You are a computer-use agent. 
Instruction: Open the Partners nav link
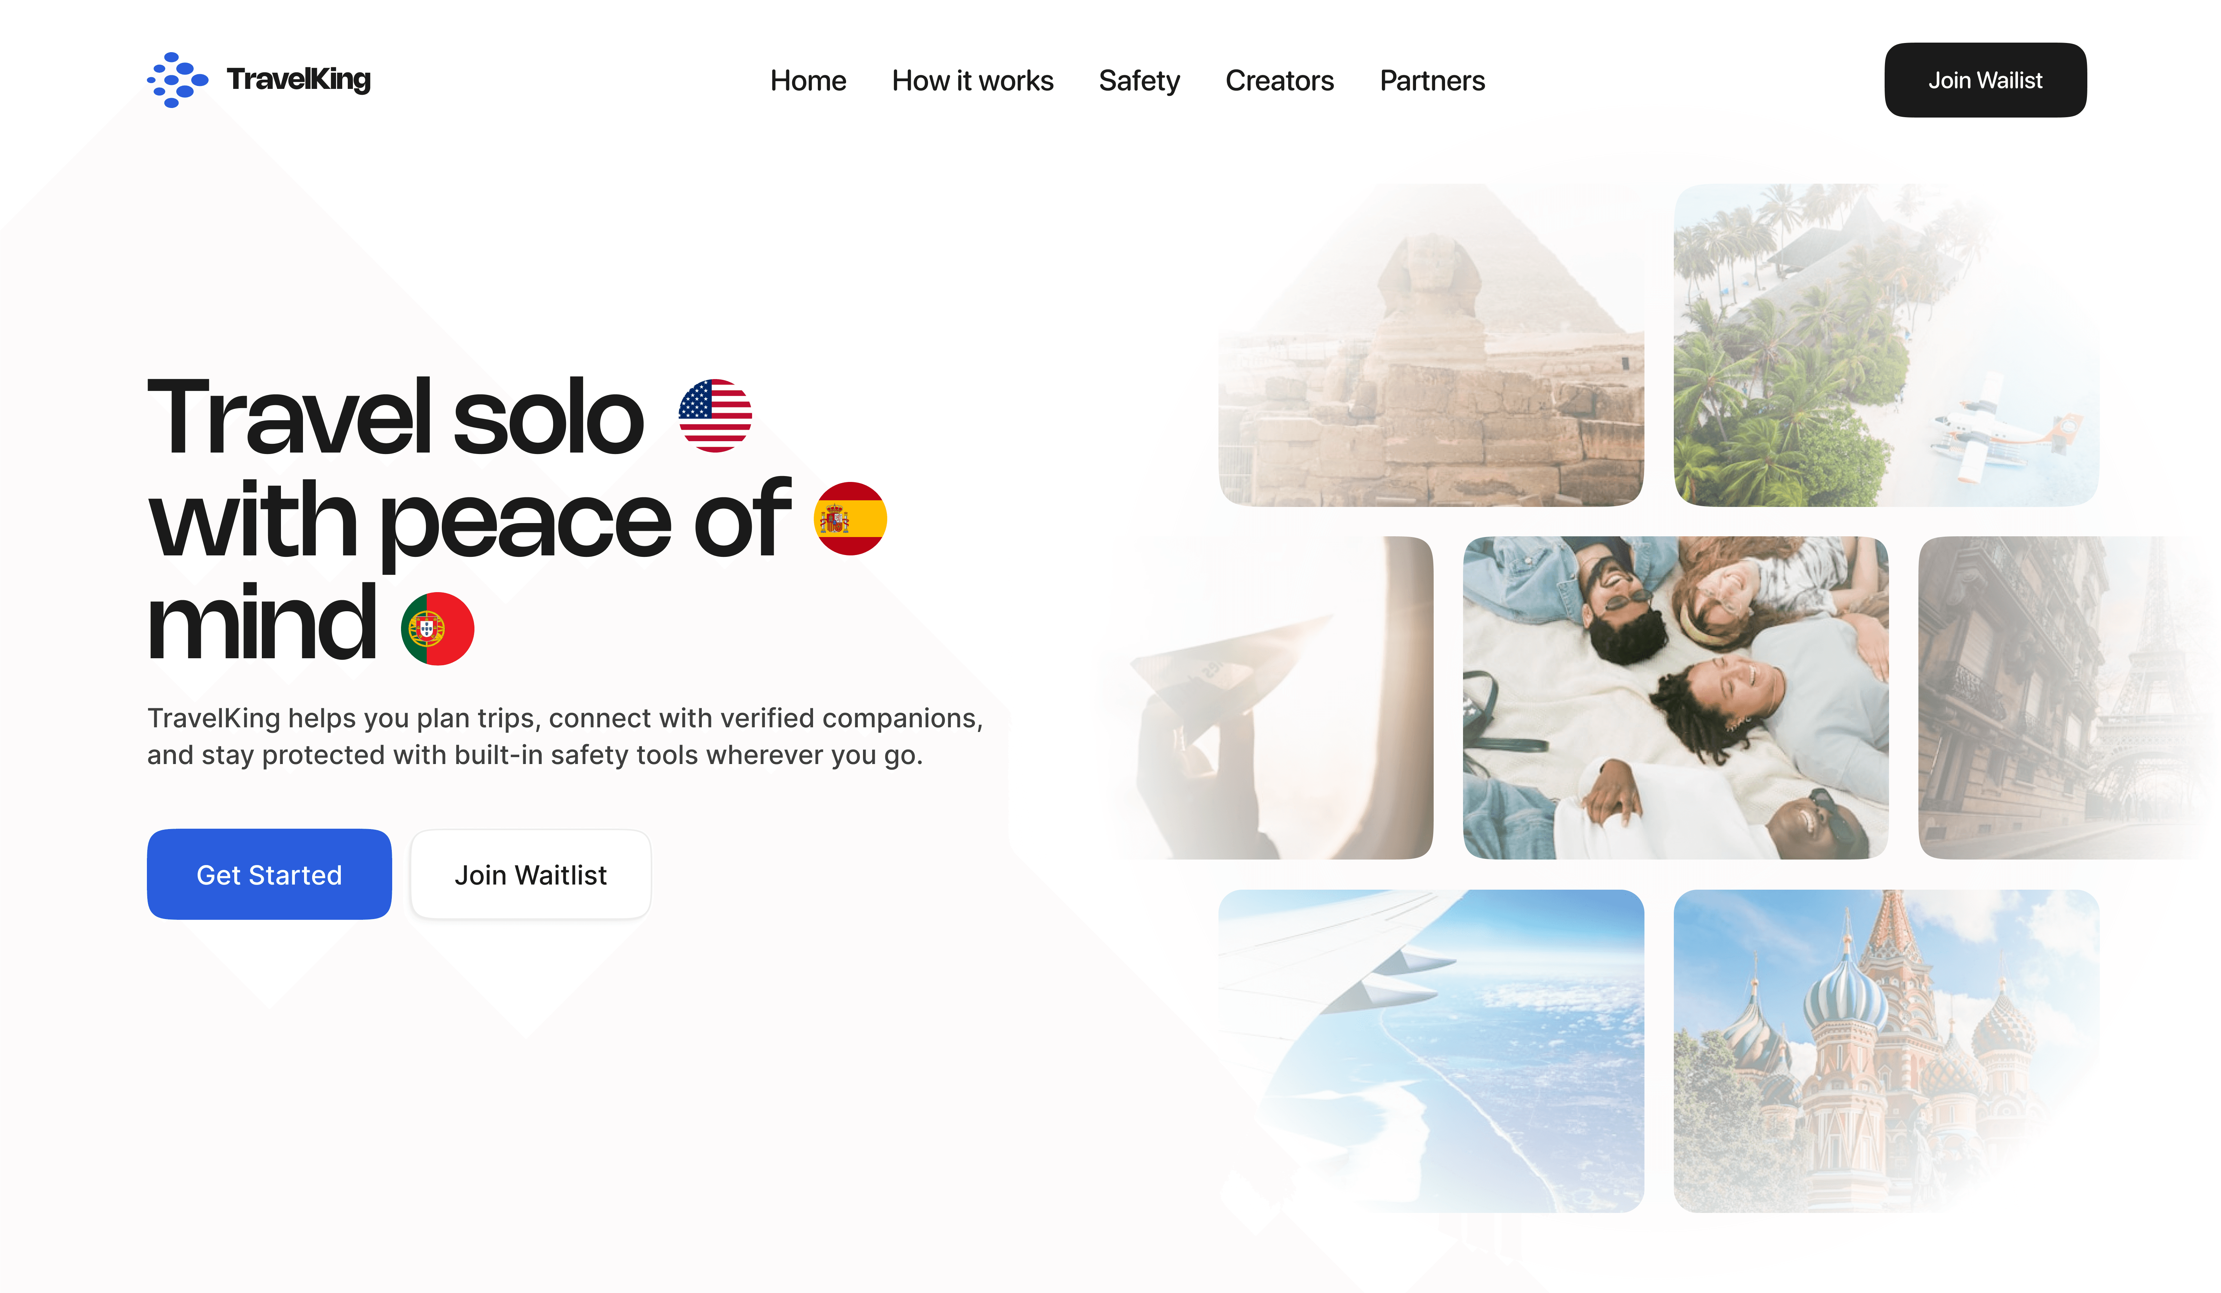click(1431, 80)
